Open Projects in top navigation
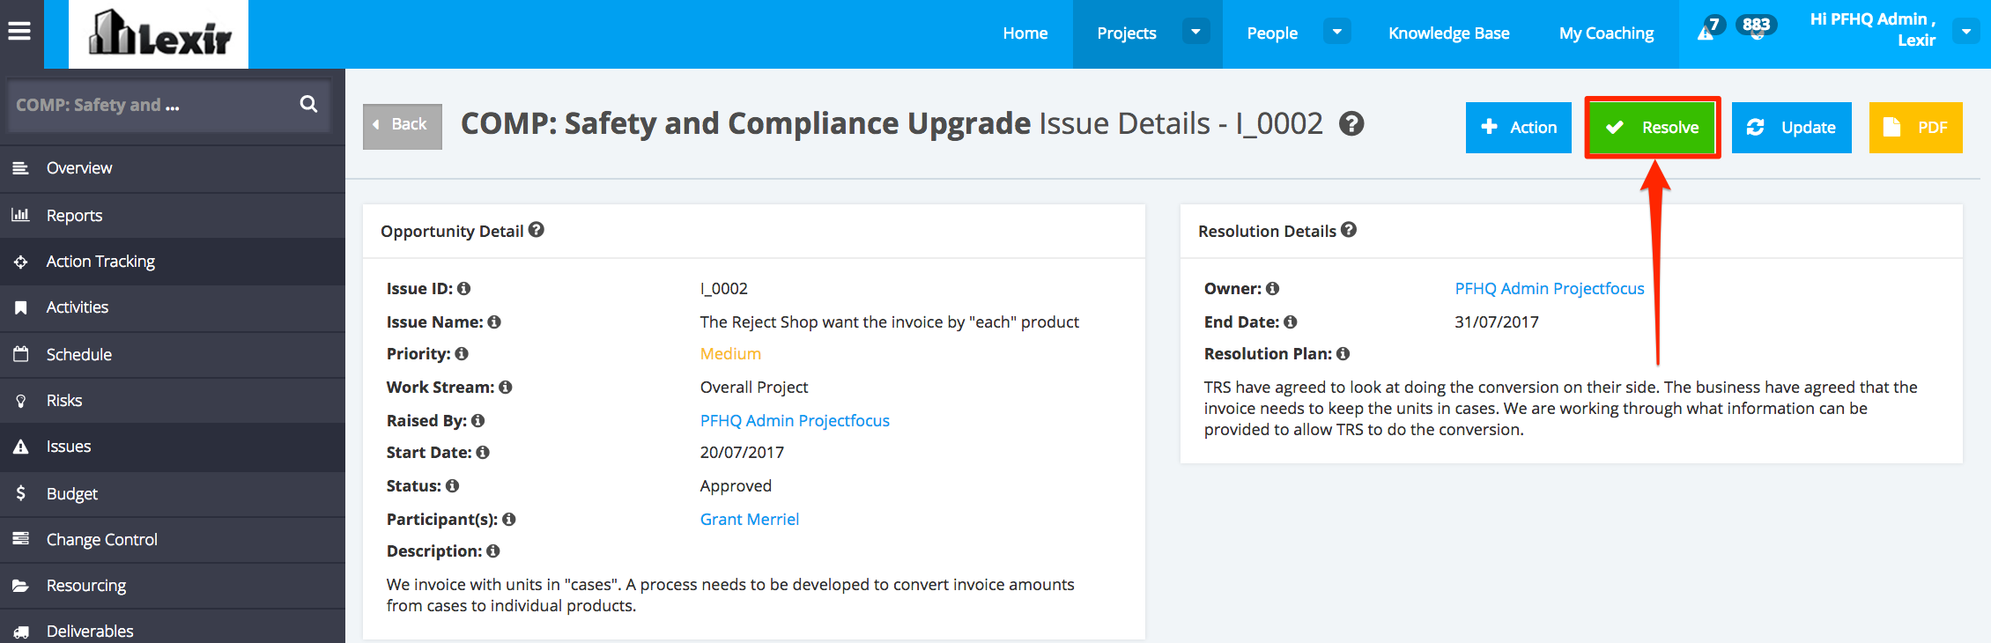Viewport: 1991px width, 643px height. [x=1127, y=33]
